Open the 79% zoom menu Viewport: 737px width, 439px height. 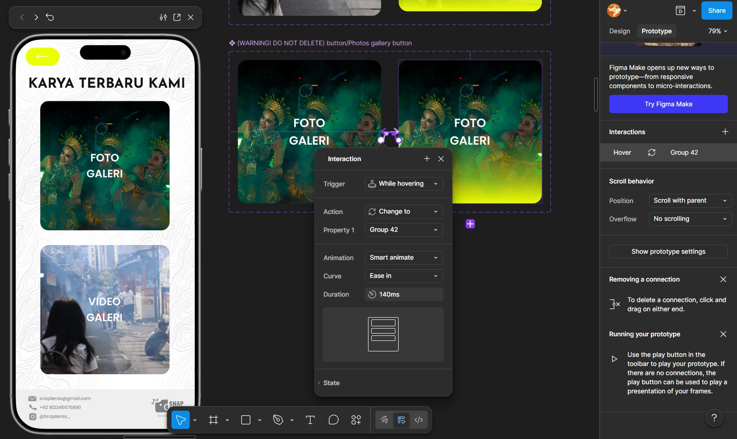pos(717,31)
